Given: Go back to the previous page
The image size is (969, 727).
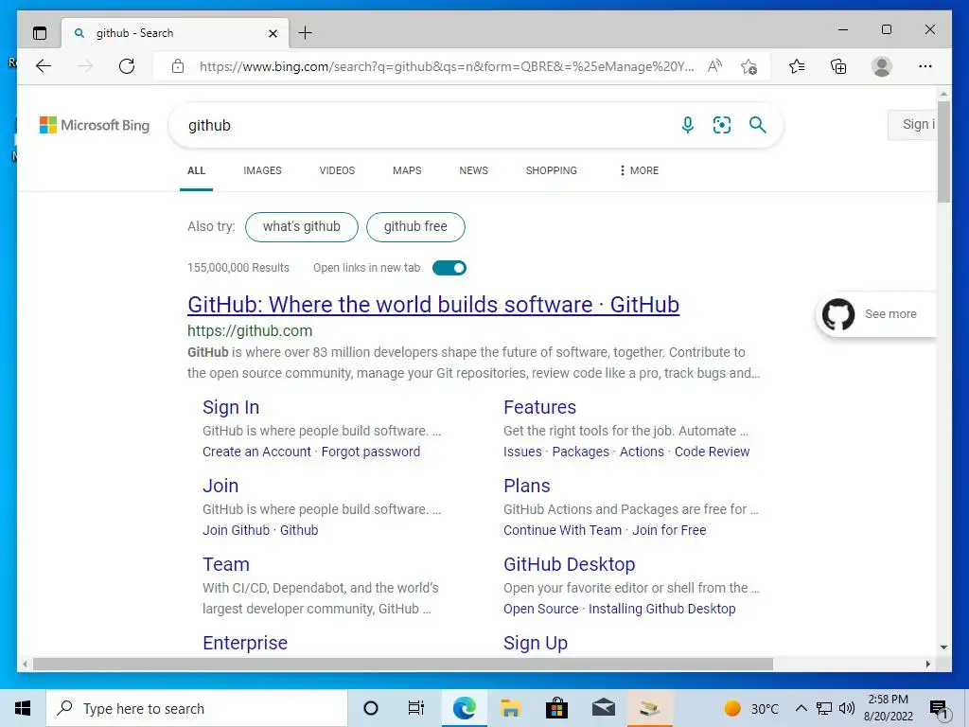Looking at the screenshot, I should pyautogui.click(x=44, y=66).
